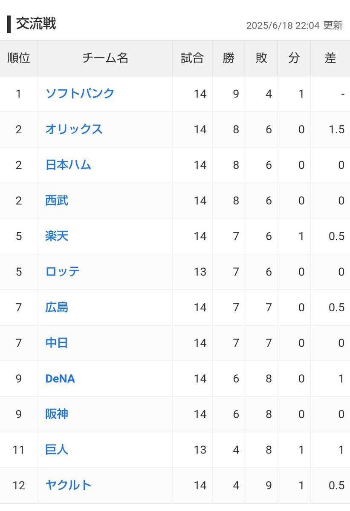Click the チーム名 column header
Viewport: 350px width, 511px height.
click(x=105, y=58)
